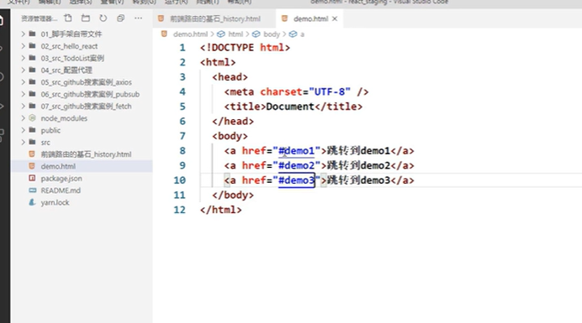Switch to the 前端路由的基石_history.html tab
The height and width of the screenshot is (323, 582).
coord(214,18)
